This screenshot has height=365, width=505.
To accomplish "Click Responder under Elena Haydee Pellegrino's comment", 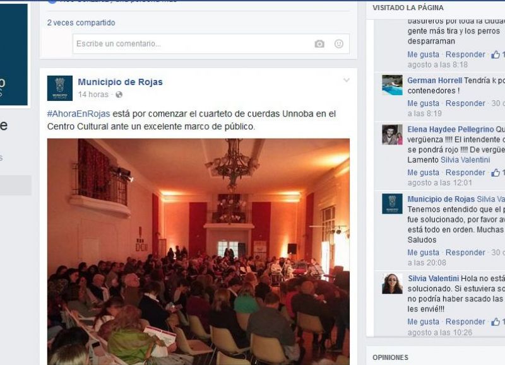I will [465, 173].
